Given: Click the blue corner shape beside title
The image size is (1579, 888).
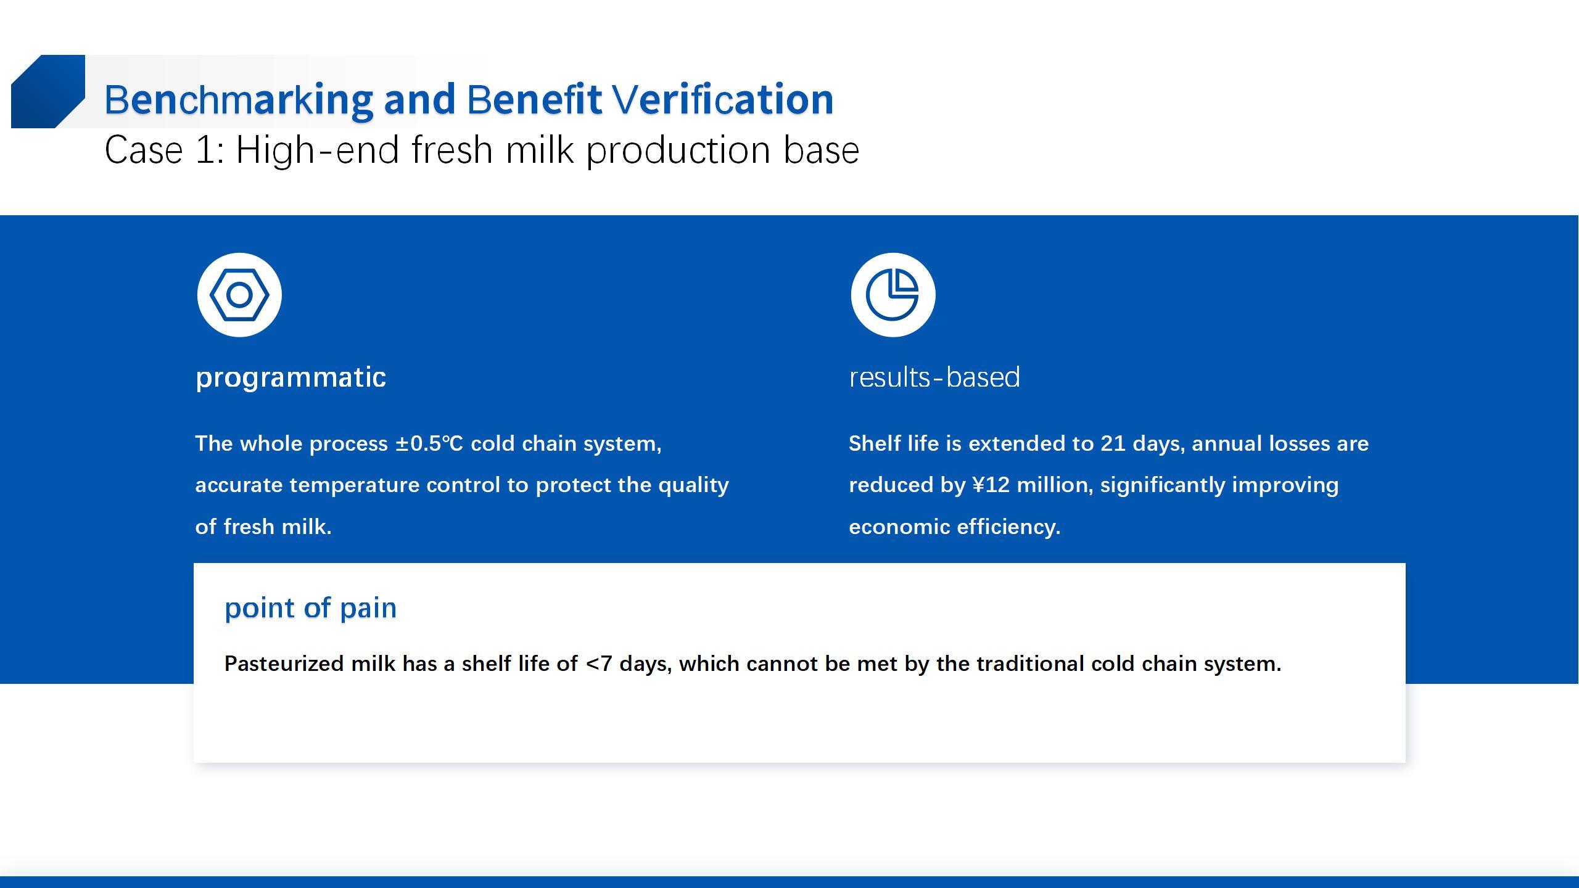Looking at the screenshot, I should [x=48, y=91].
